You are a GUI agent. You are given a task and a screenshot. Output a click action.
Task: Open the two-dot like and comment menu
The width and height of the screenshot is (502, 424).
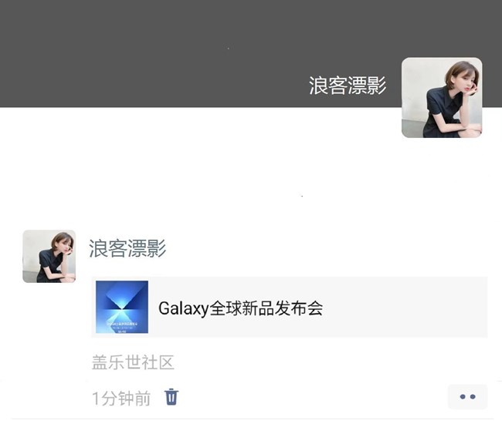click(x=467, y=397)
